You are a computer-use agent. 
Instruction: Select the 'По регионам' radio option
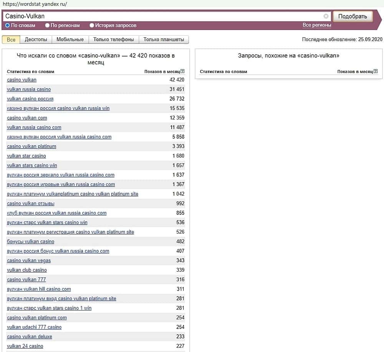(48, 25)
